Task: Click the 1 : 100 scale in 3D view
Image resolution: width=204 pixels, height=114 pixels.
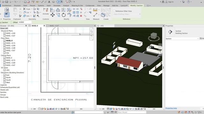Action: pos(102,109)
